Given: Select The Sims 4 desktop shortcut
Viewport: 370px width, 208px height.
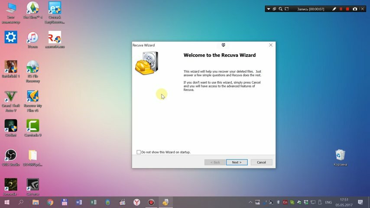Looking at the screenshot, I should (33, 11).
